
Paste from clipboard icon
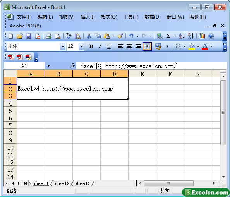(x=107, y=36)
